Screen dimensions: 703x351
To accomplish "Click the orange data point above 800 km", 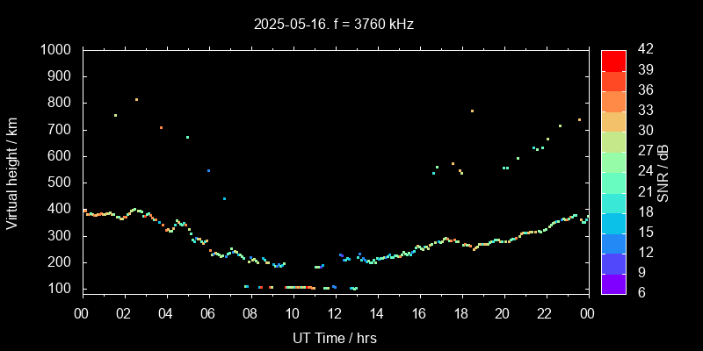I will click(136, 99).
